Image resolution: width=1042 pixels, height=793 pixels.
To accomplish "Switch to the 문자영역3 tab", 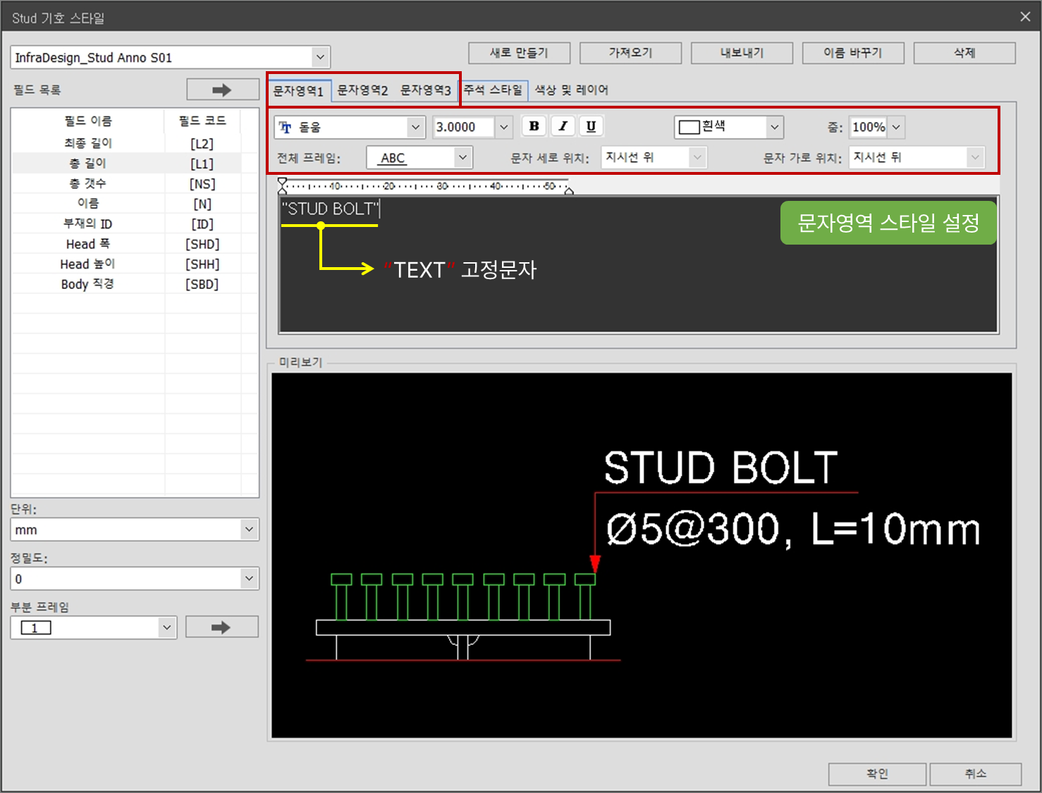I will click(x=426, y=90).
